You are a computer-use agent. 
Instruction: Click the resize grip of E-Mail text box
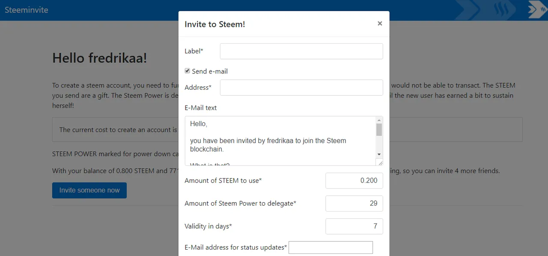379,162
